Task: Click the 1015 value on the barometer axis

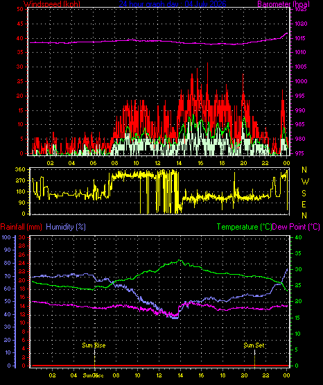Action: (x=301, y=38)
